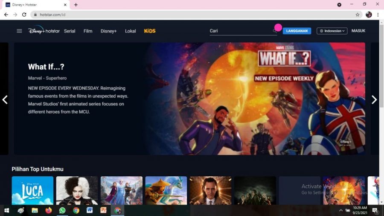Open the Luca movie thumbnail
This screenshot has height=216, width=384.
[32, 190]
